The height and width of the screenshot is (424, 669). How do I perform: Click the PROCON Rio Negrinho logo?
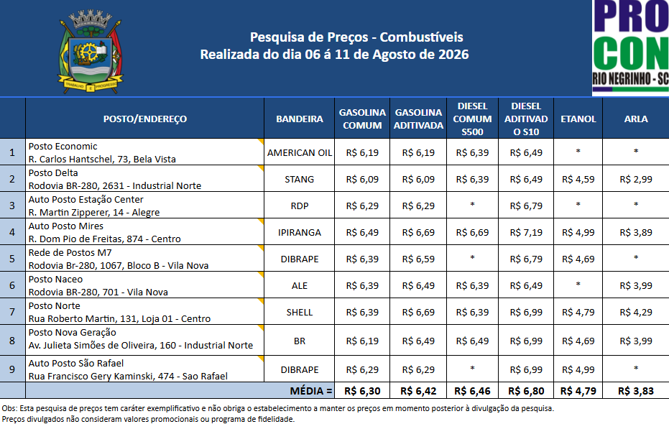(630, 47)
